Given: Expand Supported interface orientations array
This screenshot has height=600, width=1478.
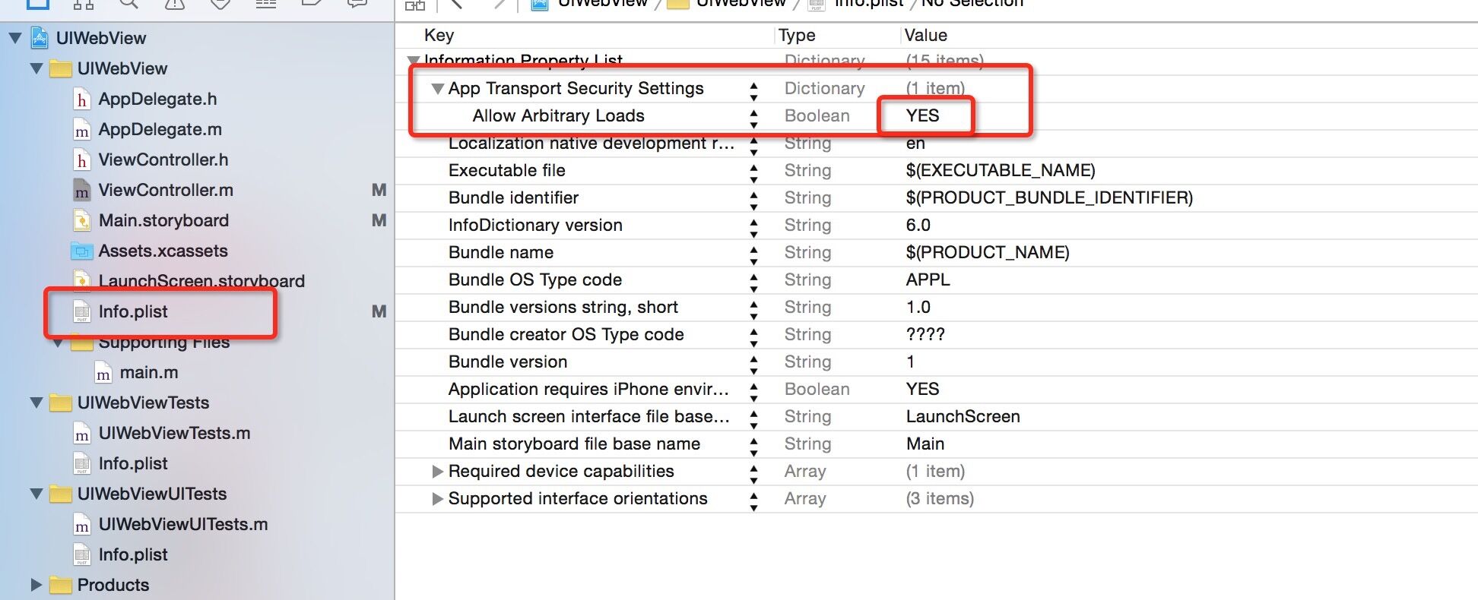Looking at the screenshot, I should point(437,498).
